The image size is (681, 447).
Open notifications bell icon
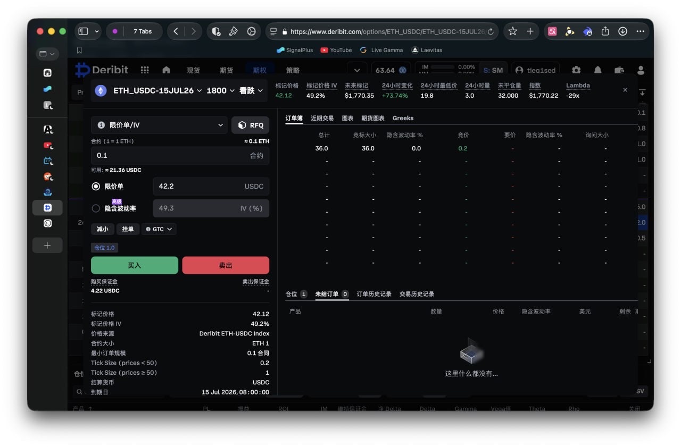tap(598, 70)
